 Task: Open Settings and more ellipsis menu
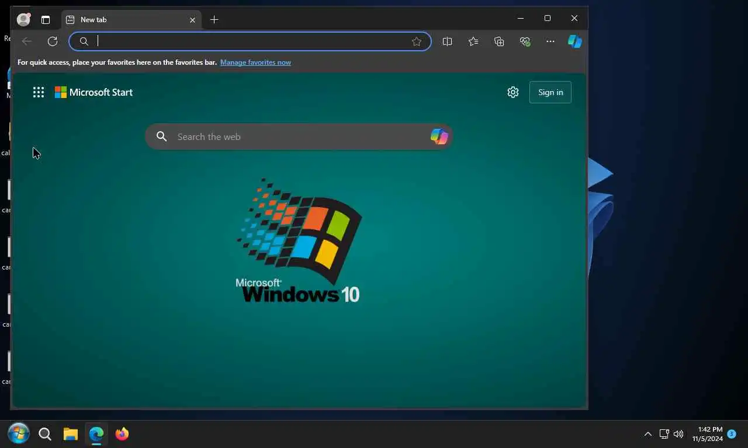[x=550, y=41]
